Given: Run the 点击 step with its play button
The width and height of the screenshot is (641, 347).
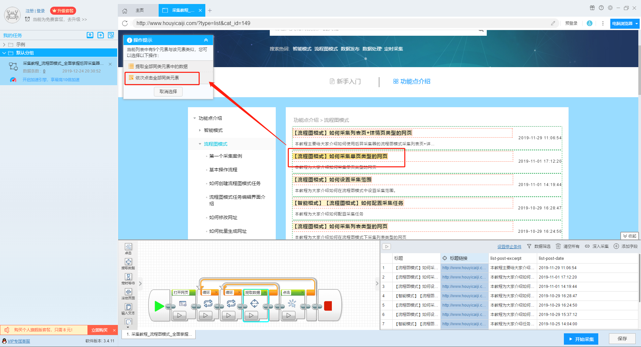Looking at the screenshot, I should click(x=289, y=315).
